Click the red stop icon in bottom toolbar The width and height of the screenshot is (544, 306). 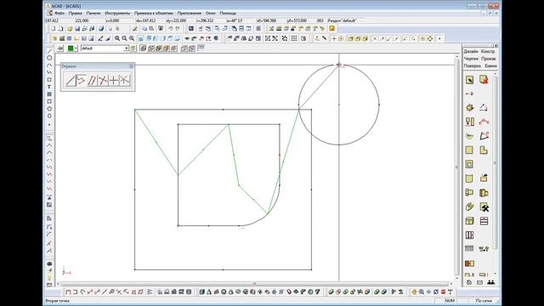[x=443, y=292]
